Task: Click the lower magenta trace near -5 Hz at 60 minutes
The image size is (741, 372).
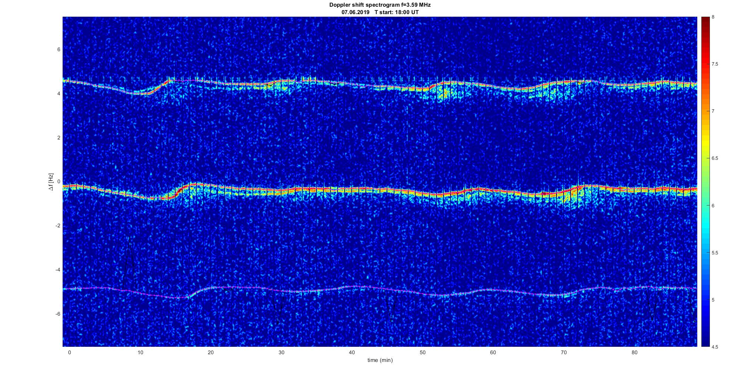Action: (x=493, y=290)
